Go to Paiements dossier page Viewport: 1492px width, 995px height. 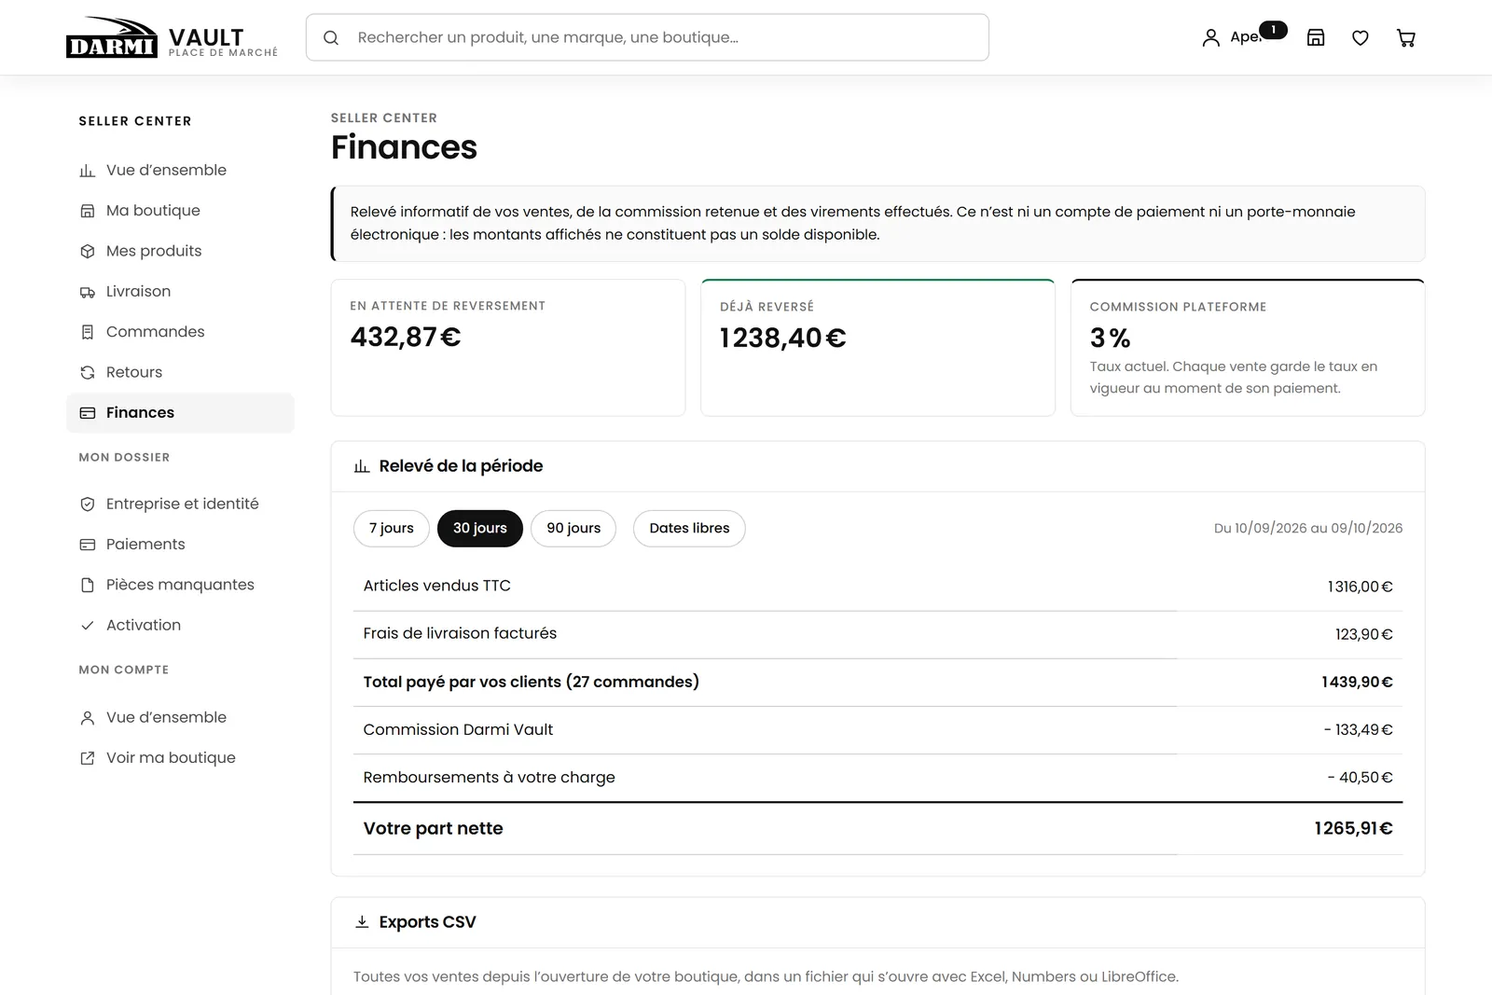click(180, 545)
